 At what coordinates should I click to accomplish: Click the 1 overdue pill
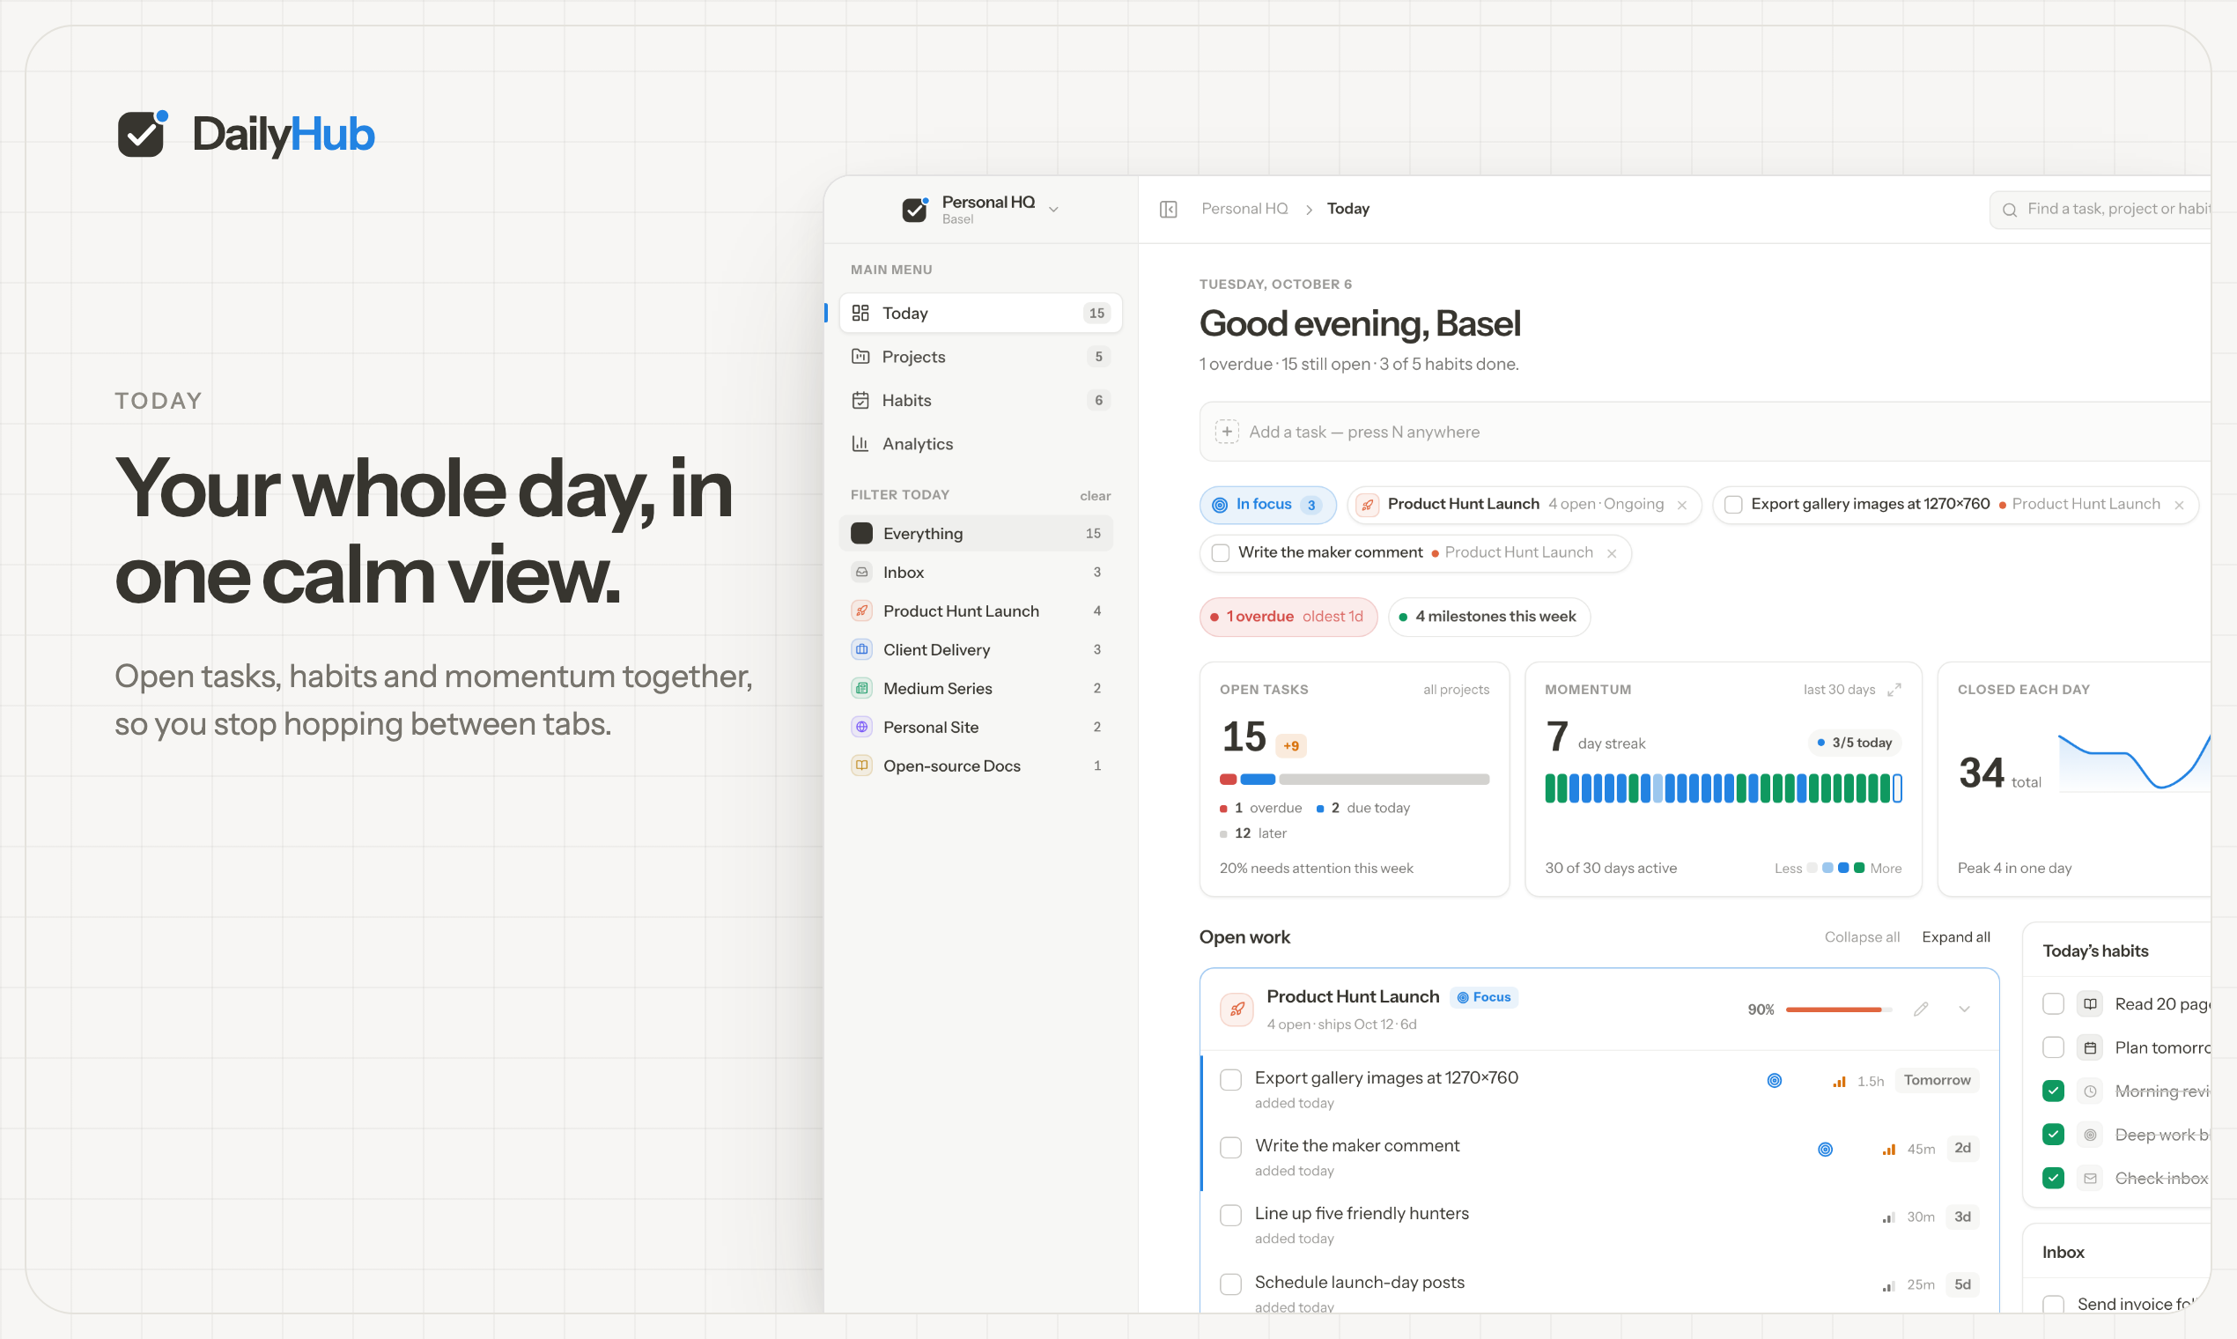(1288, 618)
